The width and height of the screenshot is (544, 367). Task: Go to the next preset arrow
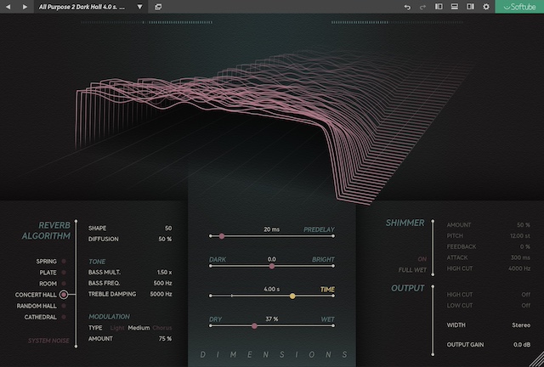click(x=25, y=7)
